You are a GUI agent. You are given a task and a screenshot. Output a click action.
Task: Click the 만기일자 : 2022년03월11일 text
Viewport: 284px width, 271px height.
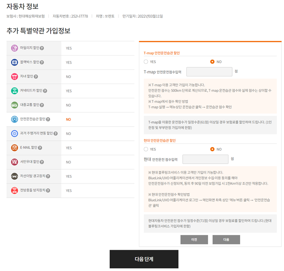coord(142,16)
